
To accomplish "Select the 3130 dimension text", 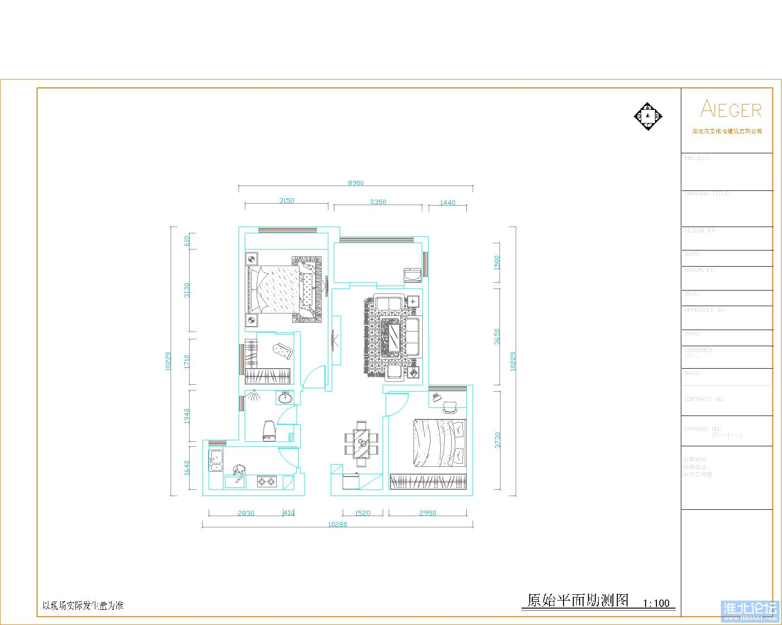I will (x=186, y=291).
